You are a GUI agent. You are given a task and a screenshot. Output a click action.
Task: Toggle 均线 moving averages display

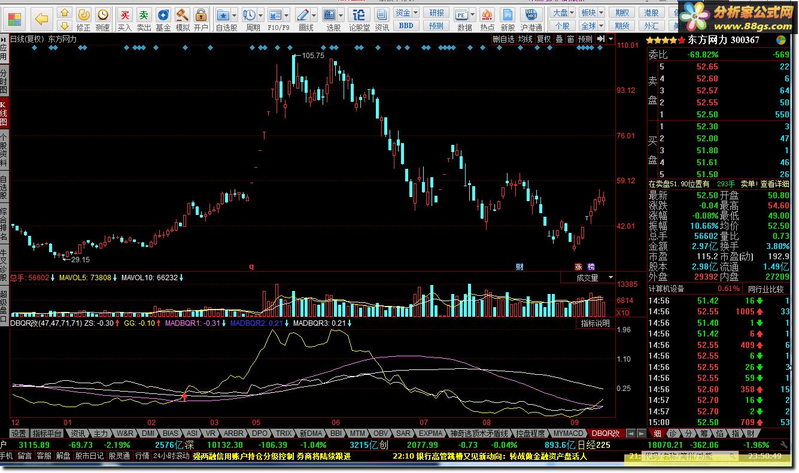(525, 39)
